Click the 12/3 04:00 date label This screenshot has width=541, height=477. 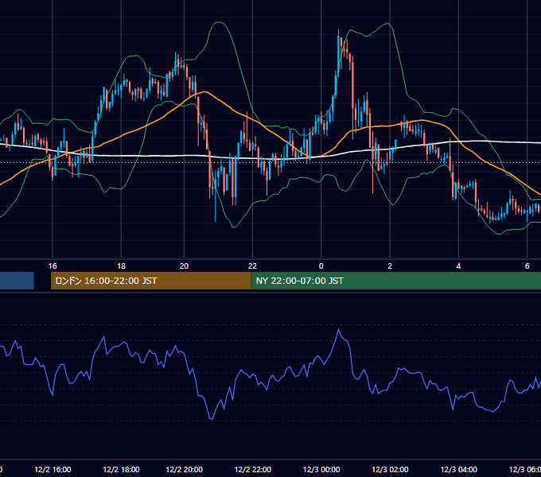point(458,469)
